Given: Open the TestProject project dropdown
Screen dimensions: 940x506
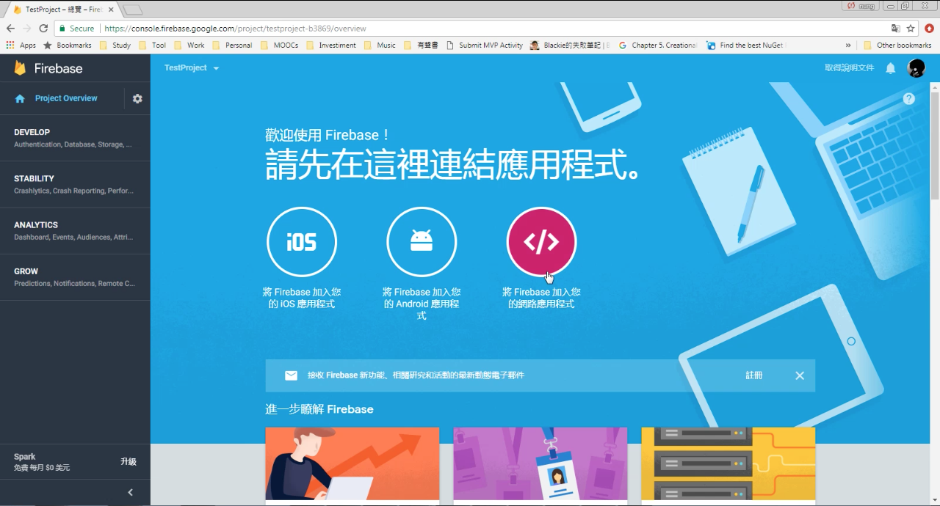Looking at the screenshot, I should coord(192,67).
